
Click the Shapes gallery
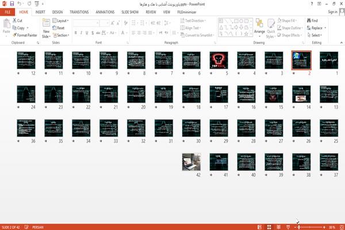tap(235, 28)
